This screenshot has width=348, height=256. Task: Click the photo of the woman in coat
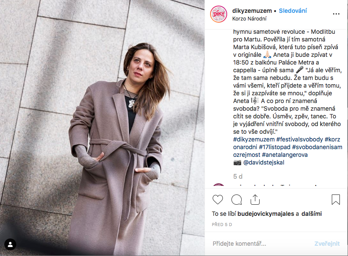102,128
